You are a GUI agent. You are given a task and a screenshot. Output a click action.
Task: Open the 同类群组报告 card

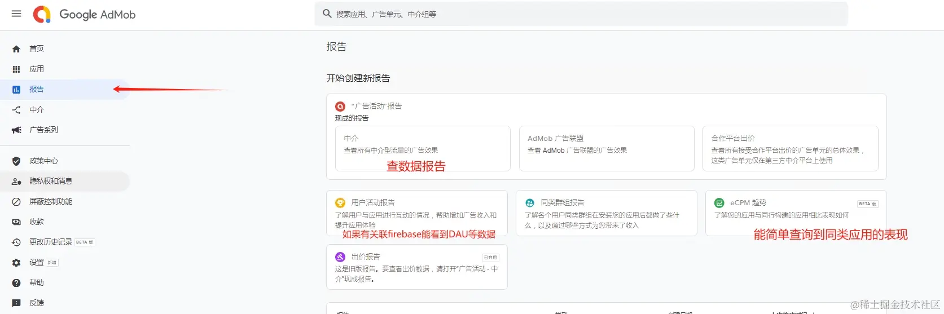point(607,213)
